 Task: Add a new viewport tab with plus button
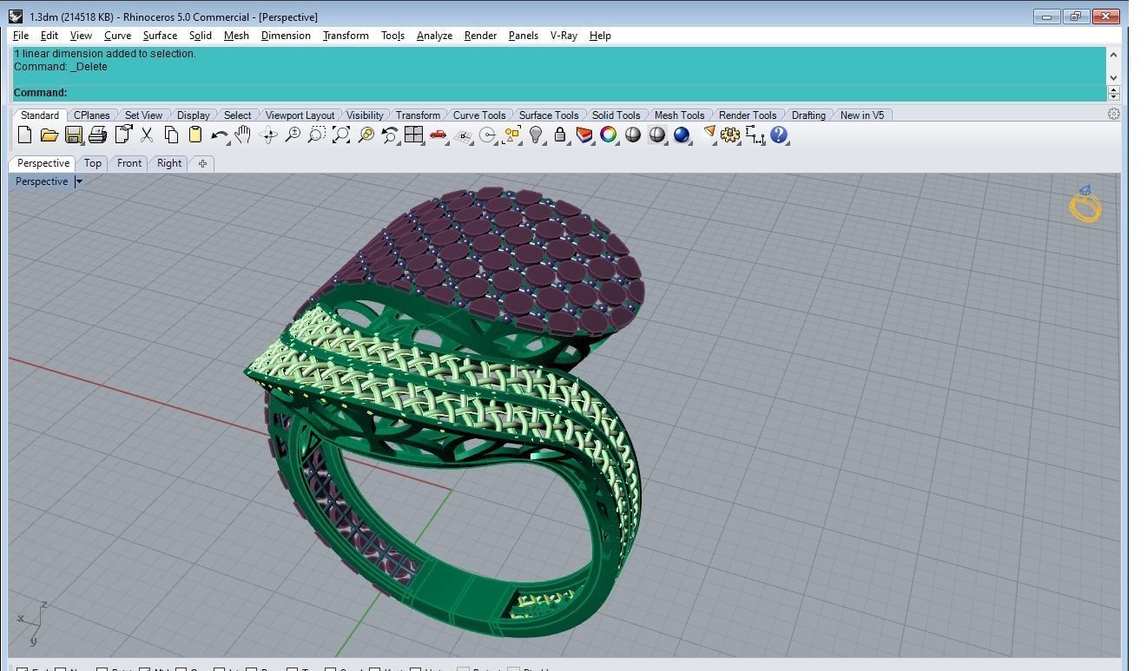point(202,163)
